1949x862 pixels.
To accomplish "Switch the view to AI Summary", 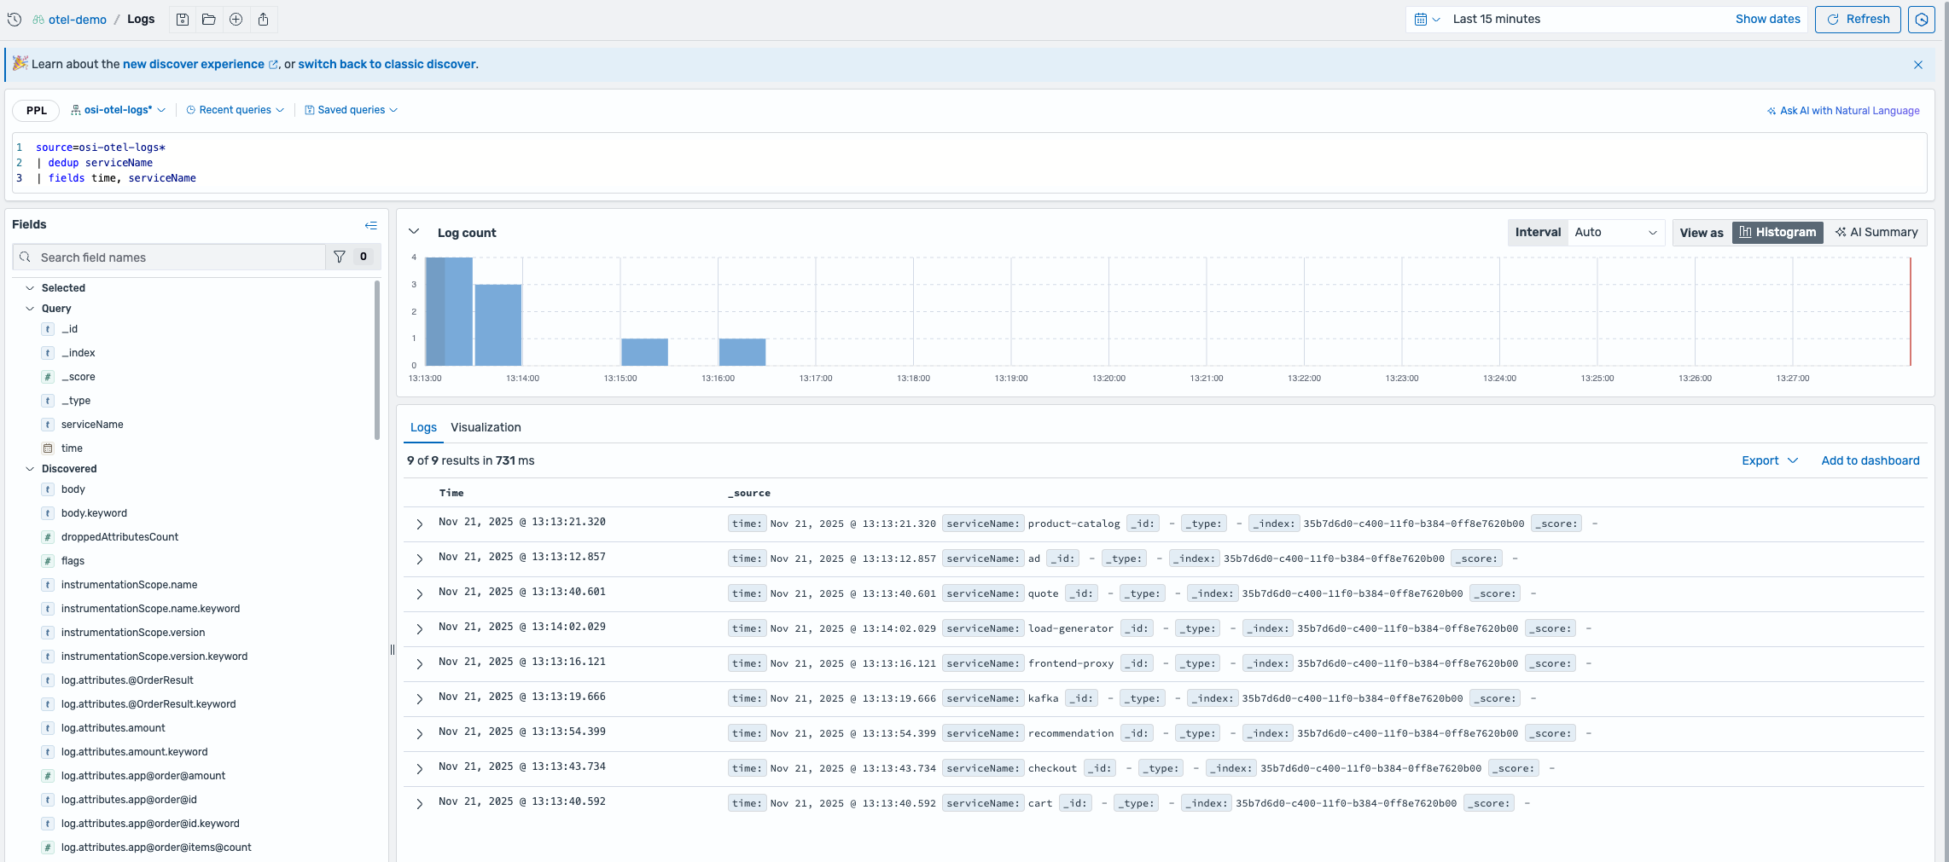I will click(1876, 232).
